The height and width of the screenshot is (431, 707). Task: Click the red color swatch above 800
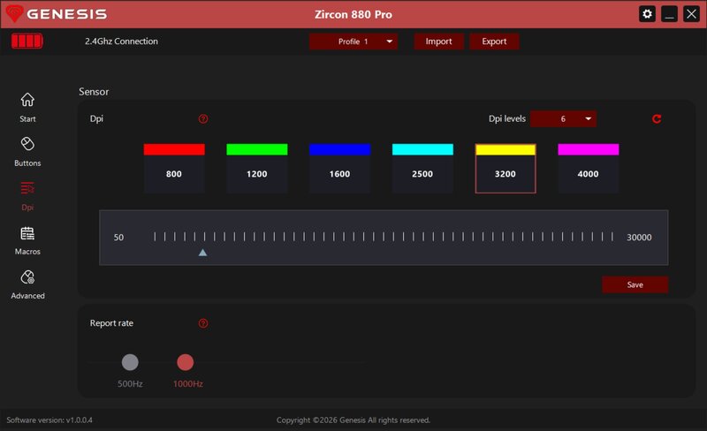tap(174, 149)
